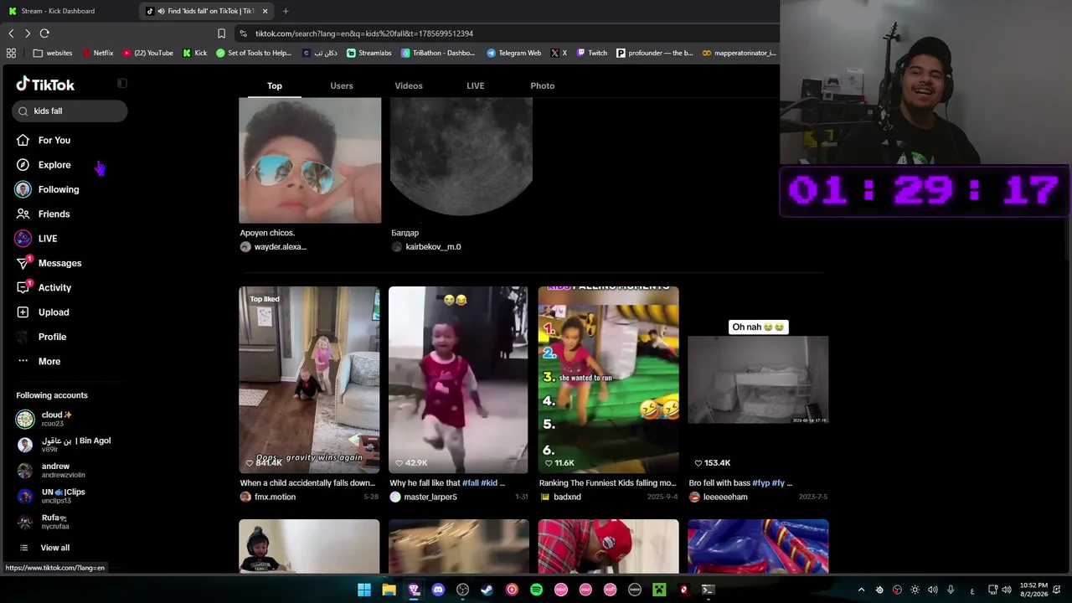Open the site settings icon in address bar
This screenshot has height=603, width=1072.
243,33
